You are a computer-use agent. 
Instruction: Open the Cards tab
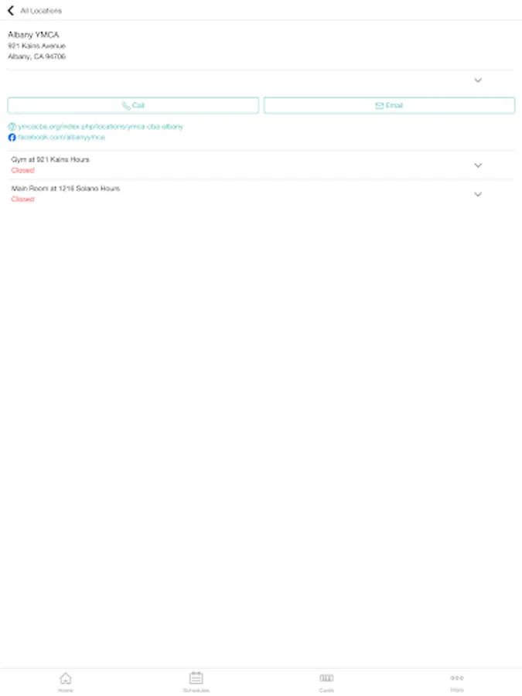coord(326,682)
